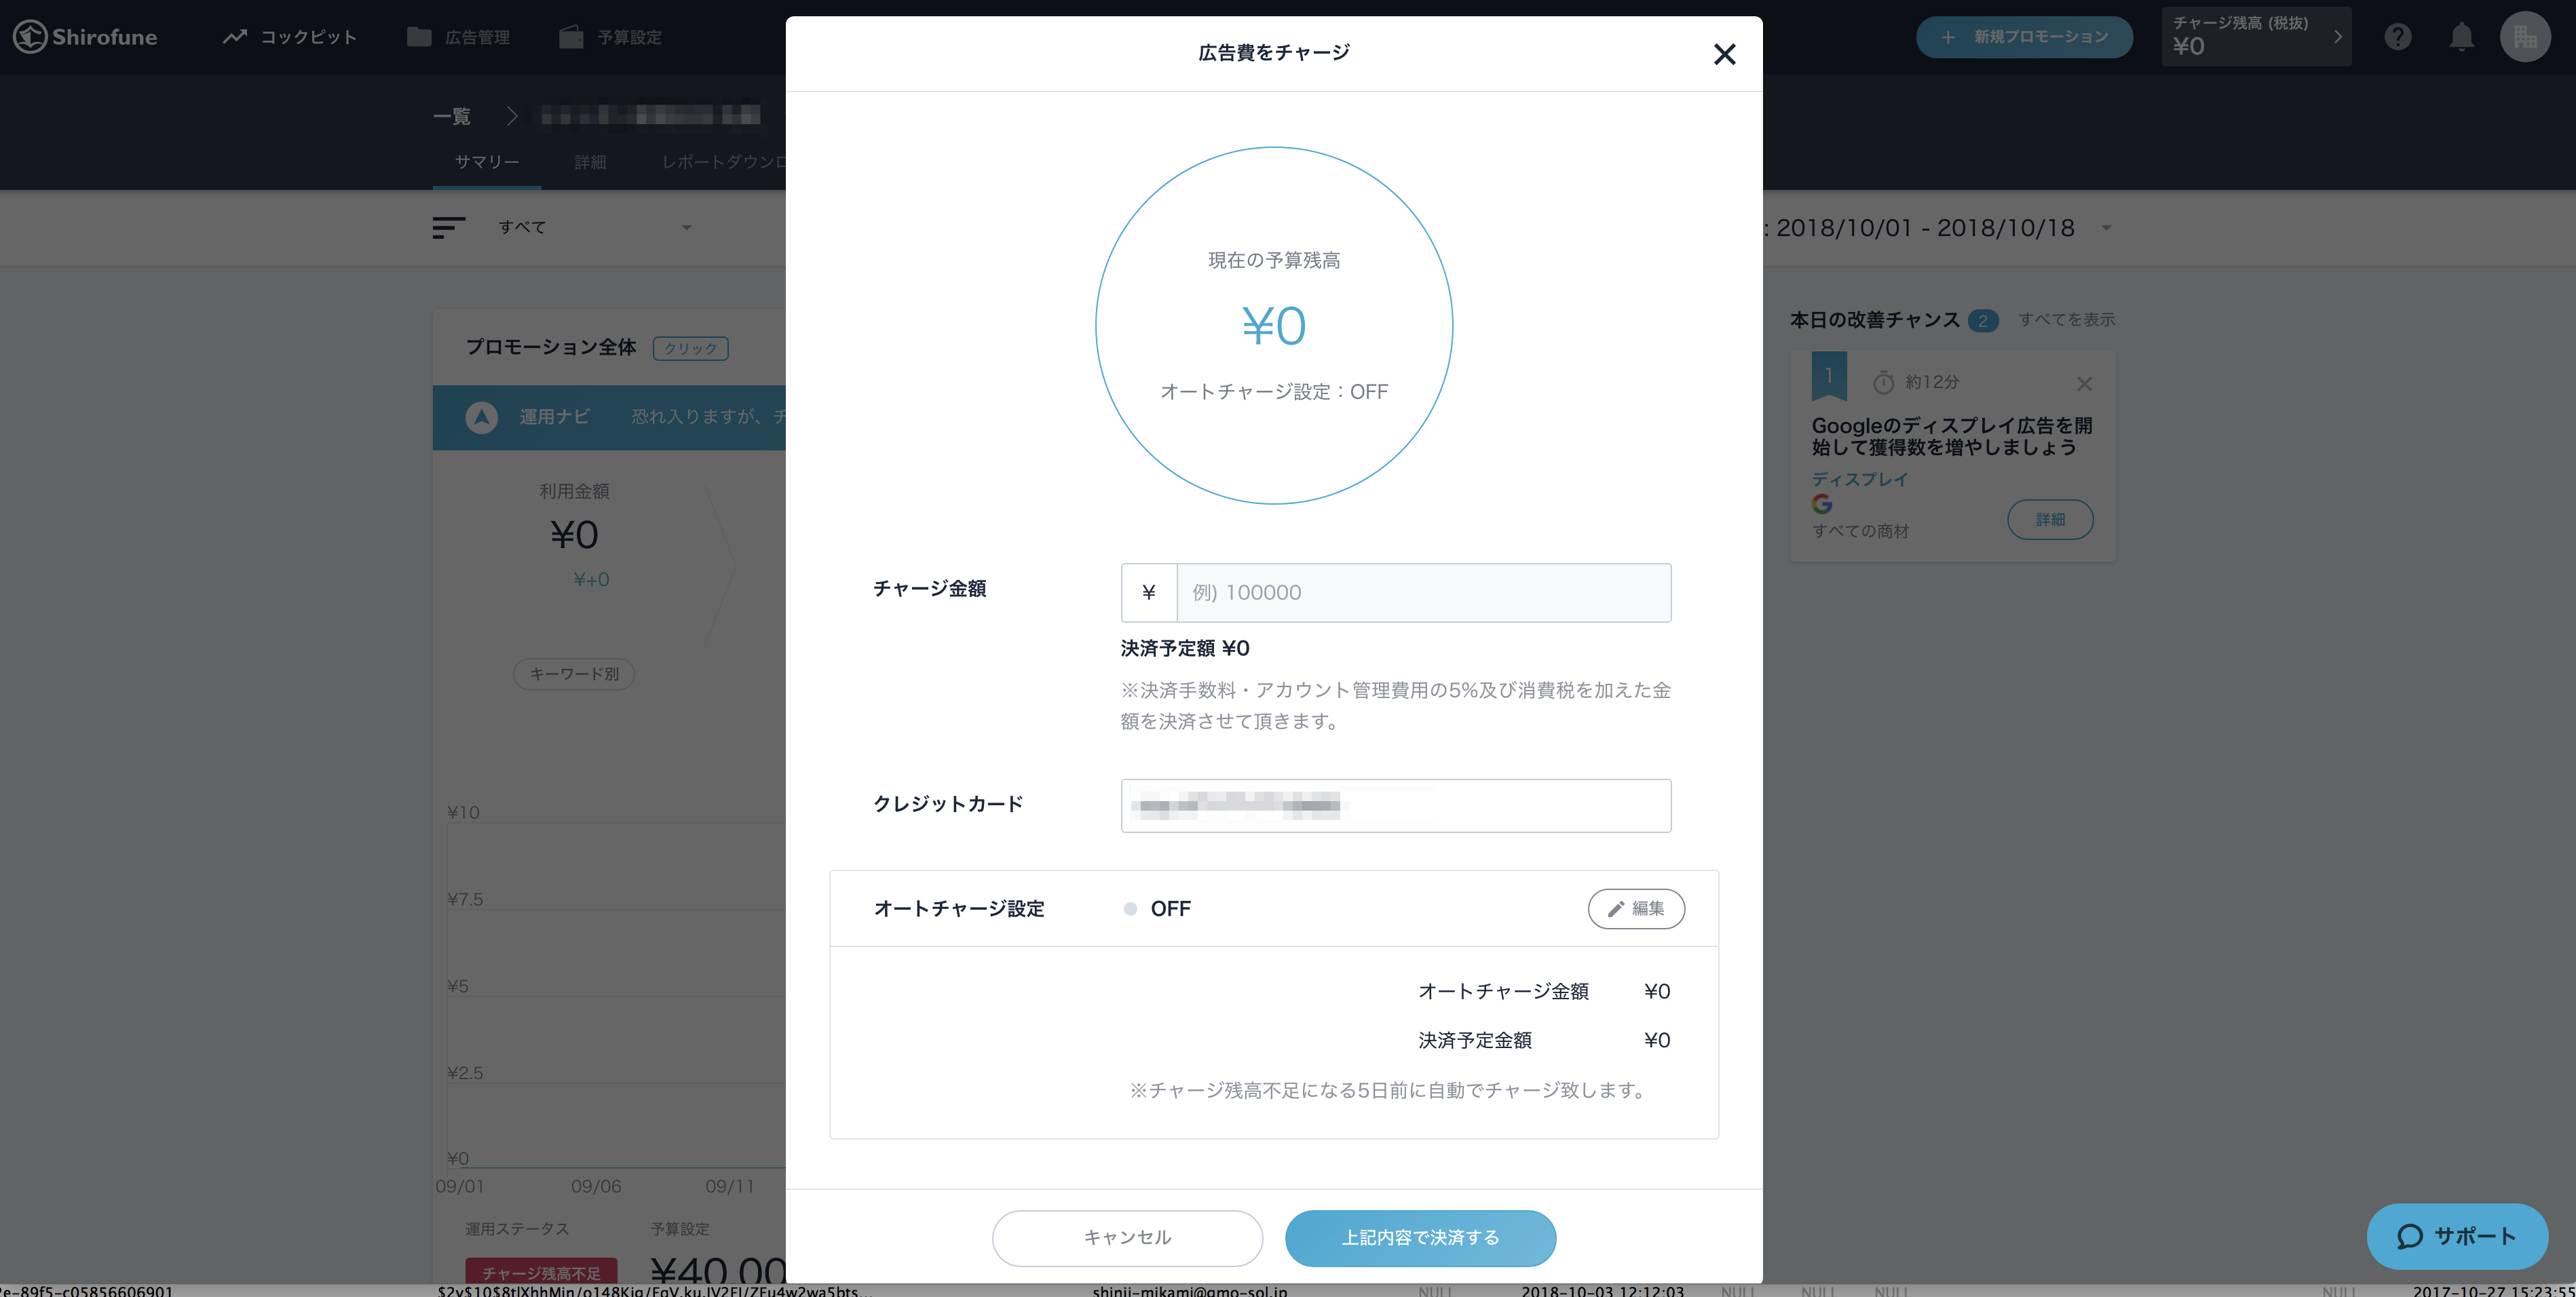Open the 広告管理 menu

459,37
